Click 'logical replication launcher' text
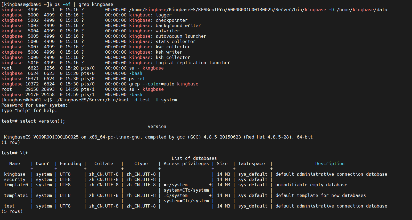This screenshot has width=412, height=220. pos(193,63)
